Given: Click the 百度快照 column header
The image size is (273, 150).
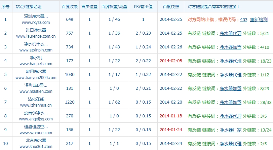Looking at the screenshot, I should tap(171, 7).
